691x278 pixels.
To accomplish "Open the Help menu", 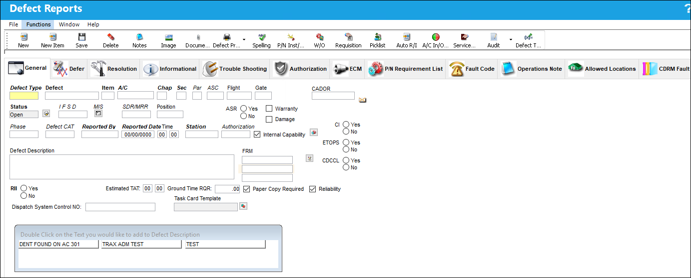I will click(x=93, y=24).
